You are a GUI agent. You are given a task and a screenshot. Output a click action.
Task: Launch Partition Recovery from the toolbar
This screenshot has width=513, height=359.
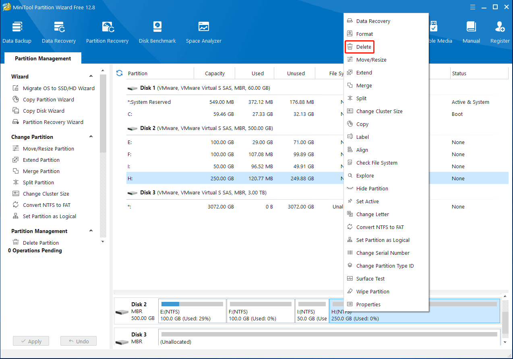tap(107, 32)
